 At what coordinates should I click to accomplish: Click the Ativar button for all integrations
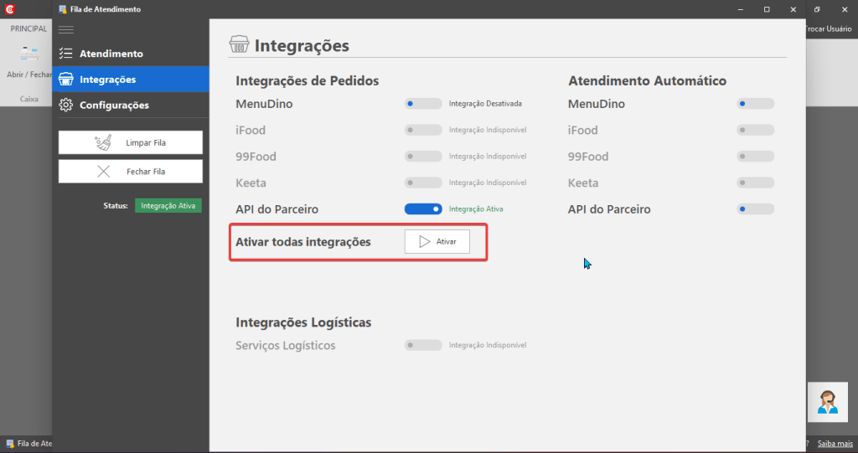[x=437, y=241]
